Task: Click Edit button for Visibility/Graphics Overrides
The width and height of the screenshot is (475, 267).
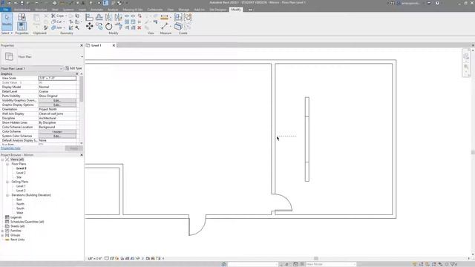Action: coord(57,101)
